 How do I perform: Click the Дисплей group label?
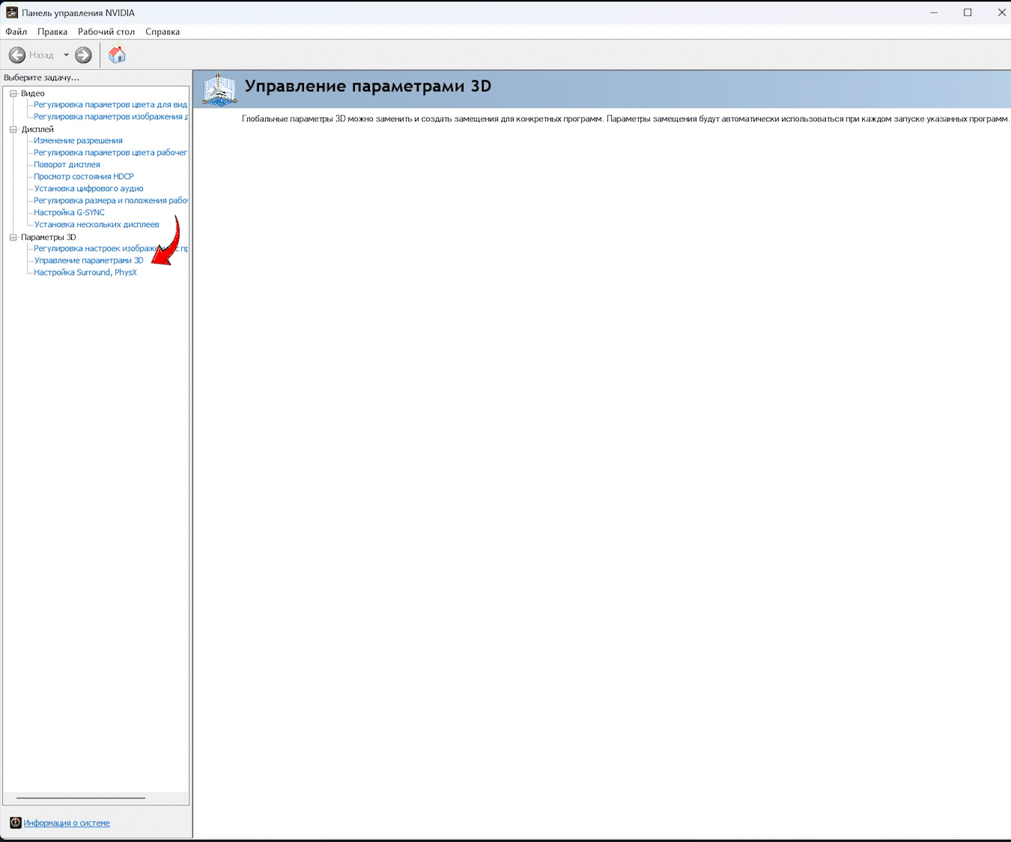pos(37,129)
